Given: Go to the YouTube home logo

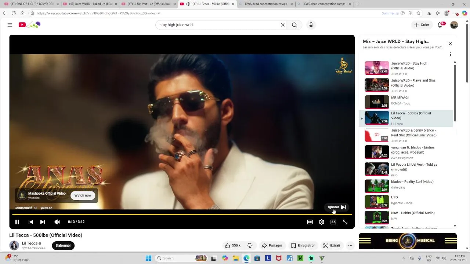Looking at the screenshot, I should click(29, 25).
